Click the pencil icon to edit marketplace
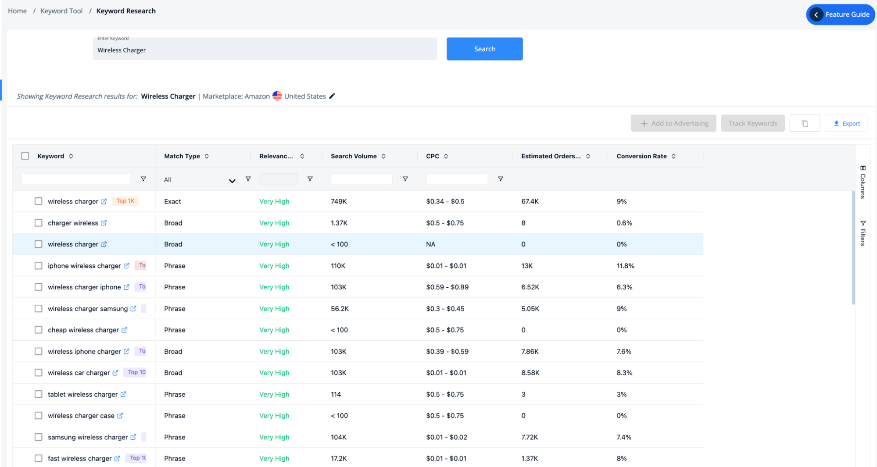This screenshot has height=467, width=877. coord(332,96)
